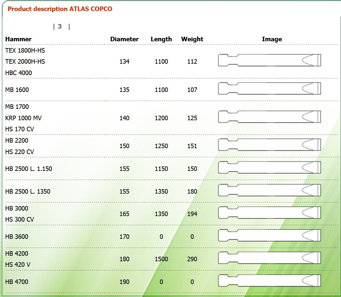Viewport: 341px width, 297px height.
Task: Click the Diameter column header
Action: [124, 39]
